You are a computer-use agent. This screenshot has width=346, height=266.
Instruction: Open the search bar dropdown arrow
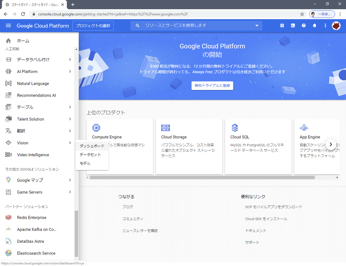click(x=257, y=26)
